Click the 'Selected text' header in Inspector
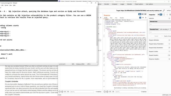The height and width of the screenshot is (96, 171). coord(160,22)
